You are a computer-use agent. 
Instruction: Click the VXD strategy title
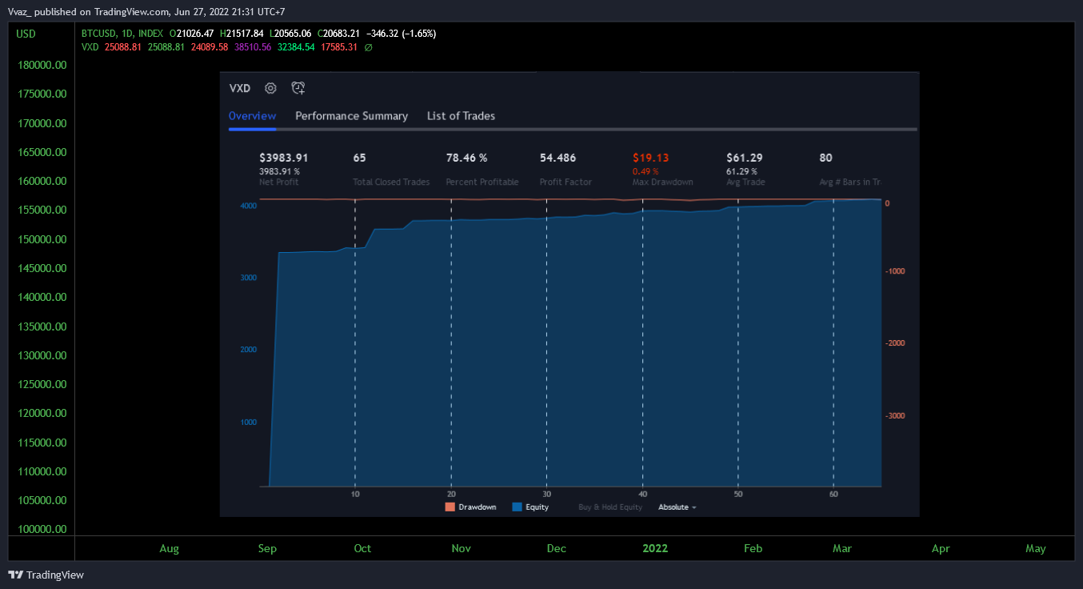pyautogui.click(x=240, y=89)
